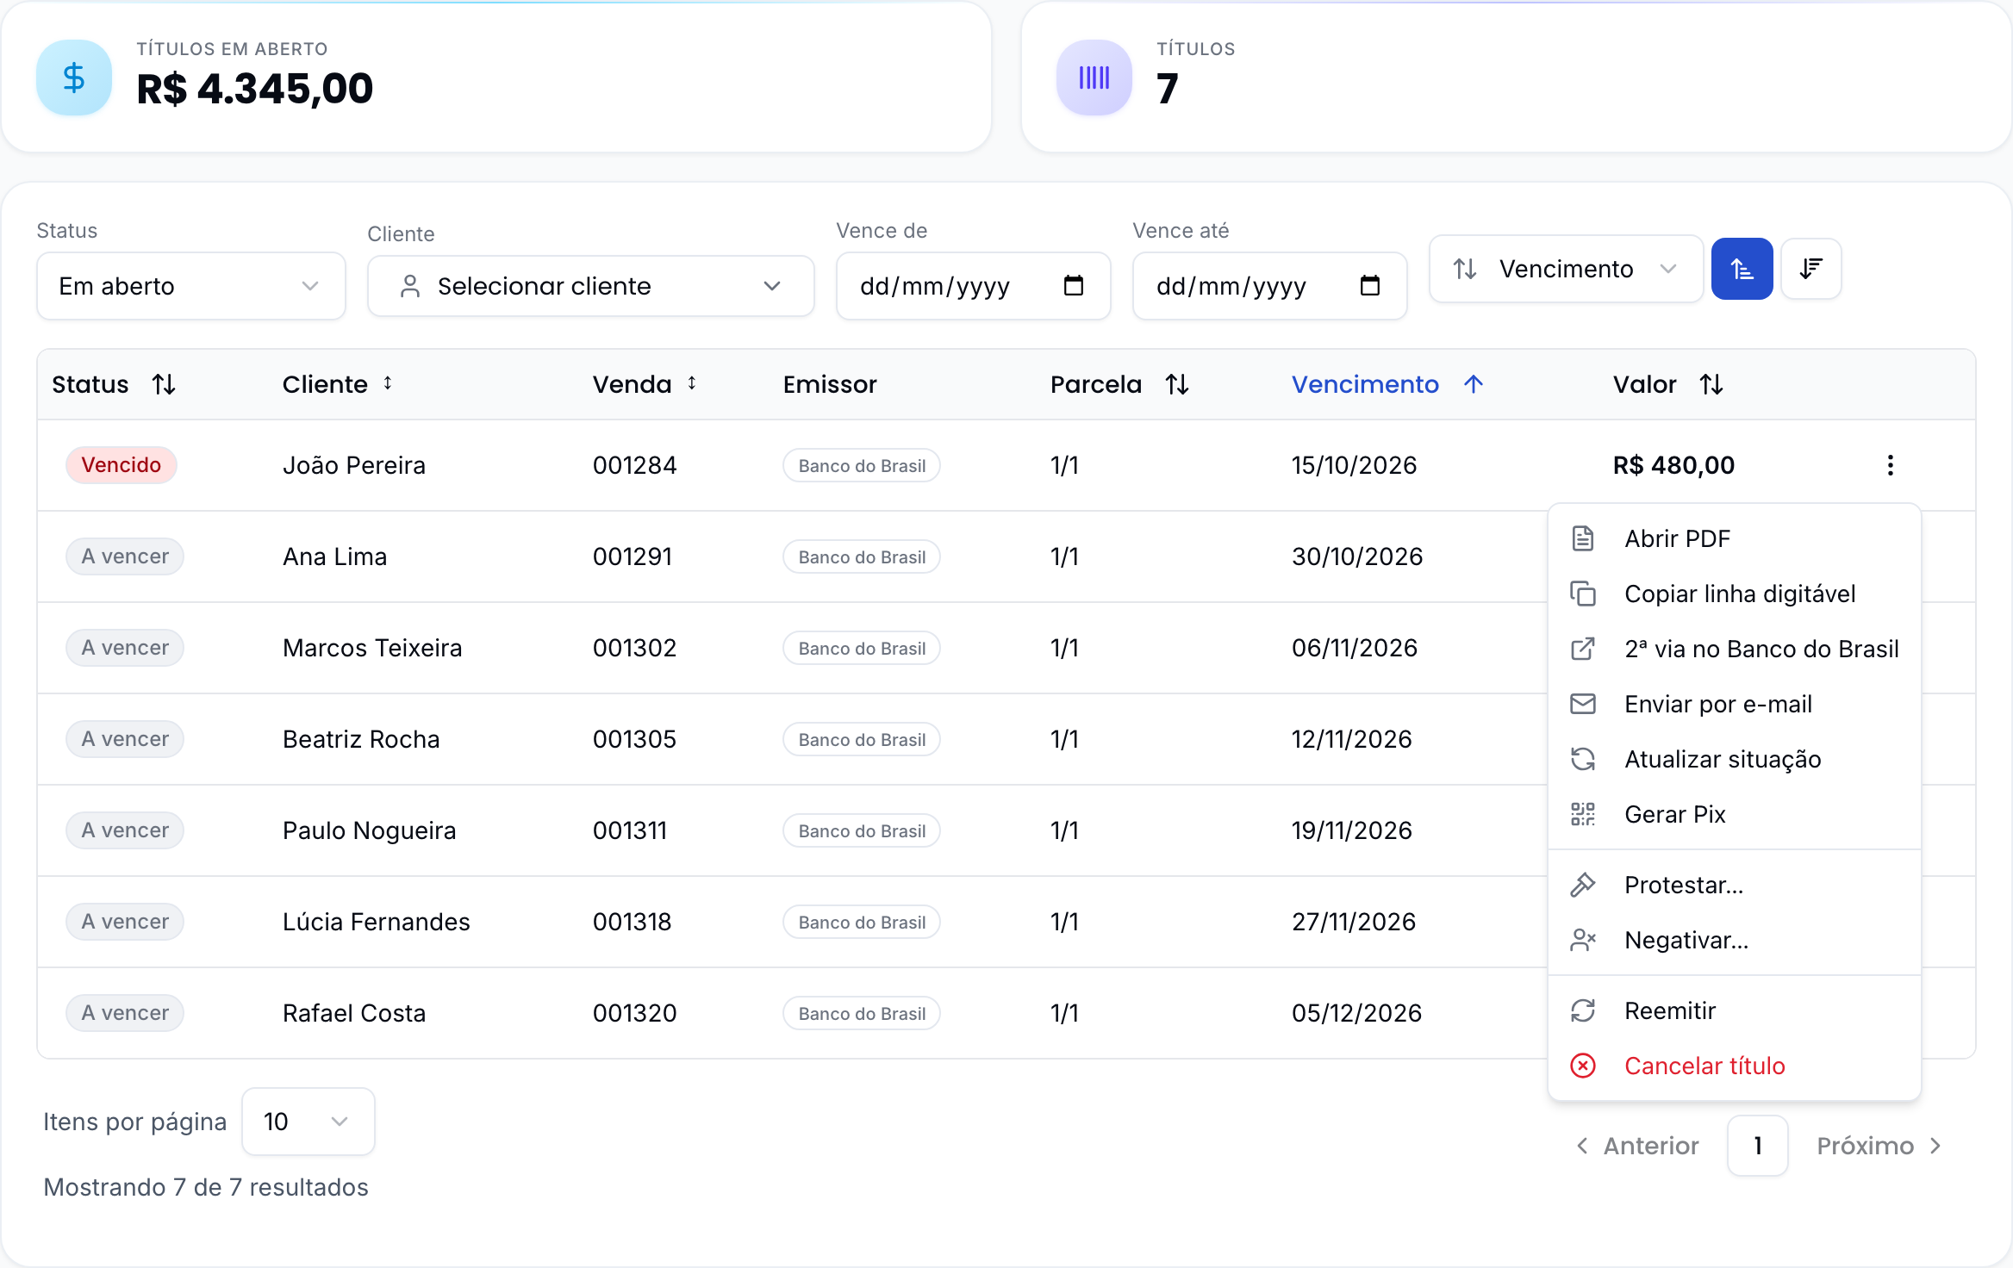Image resolution: width=2013 pixels, height=1268 pixels.
Task: Sort by Valor column arrows
Action: (1711, 384)
